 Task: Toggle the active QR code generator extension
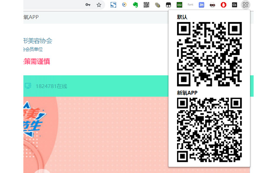pos(245,5)
